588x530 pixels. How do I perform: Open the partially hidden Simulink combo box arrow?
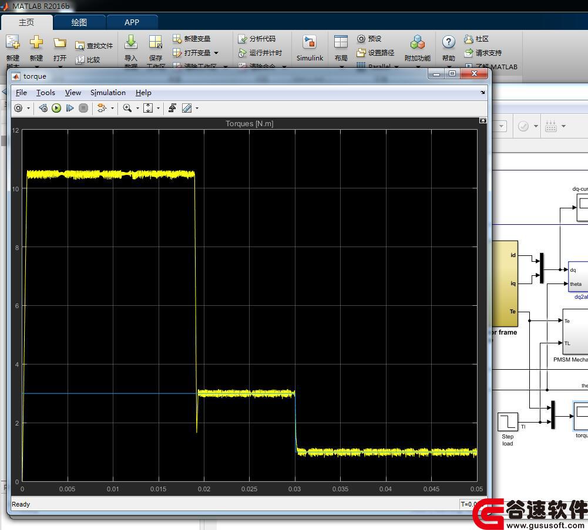(x=501, y=126)
